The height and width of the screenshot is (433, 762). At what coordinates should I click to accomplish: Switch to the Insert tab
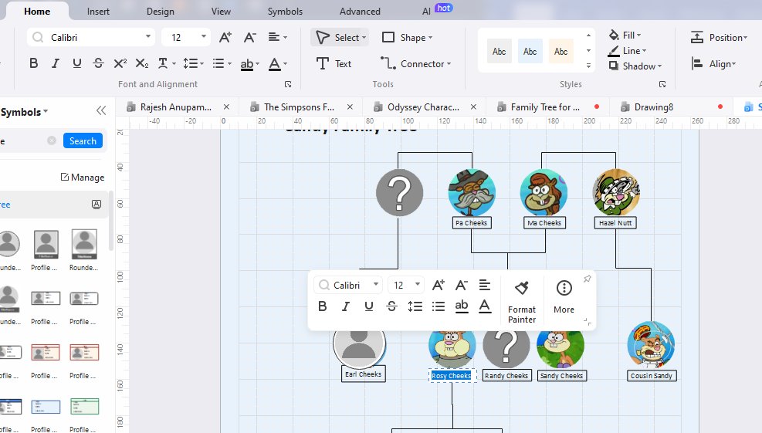[98, 11]
